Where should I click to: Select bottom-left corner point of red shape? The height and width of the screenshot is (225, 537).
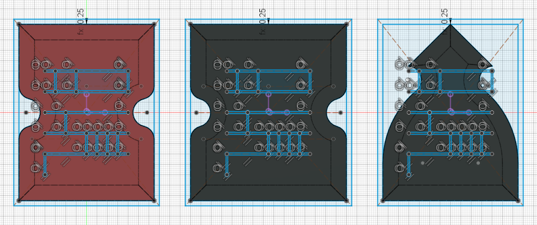19,201
